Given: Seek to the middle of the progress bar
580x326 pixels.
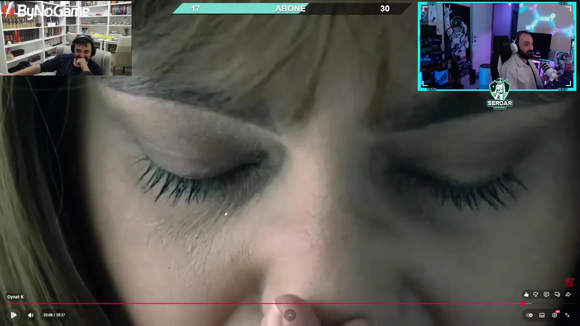Looking at the screenshot, I should pyautogui.click(x=290, y=304).
